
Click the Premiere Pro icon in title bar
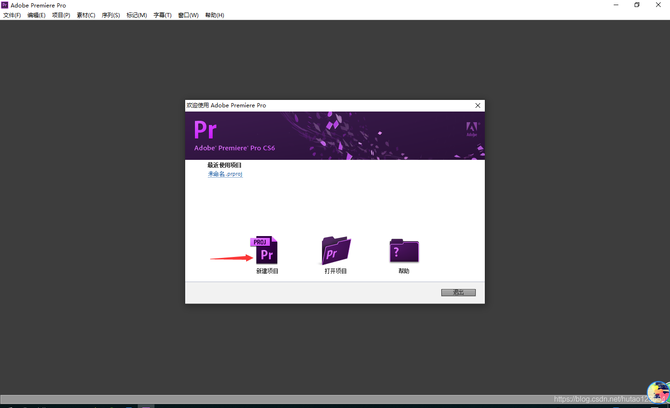pyautogui.click(x=5, y=5)
